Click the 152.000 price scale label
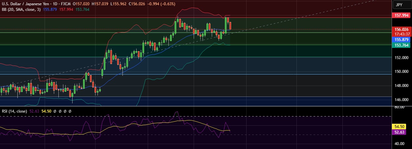The height and width of the screenshot is (149, 412). point(401,58)
